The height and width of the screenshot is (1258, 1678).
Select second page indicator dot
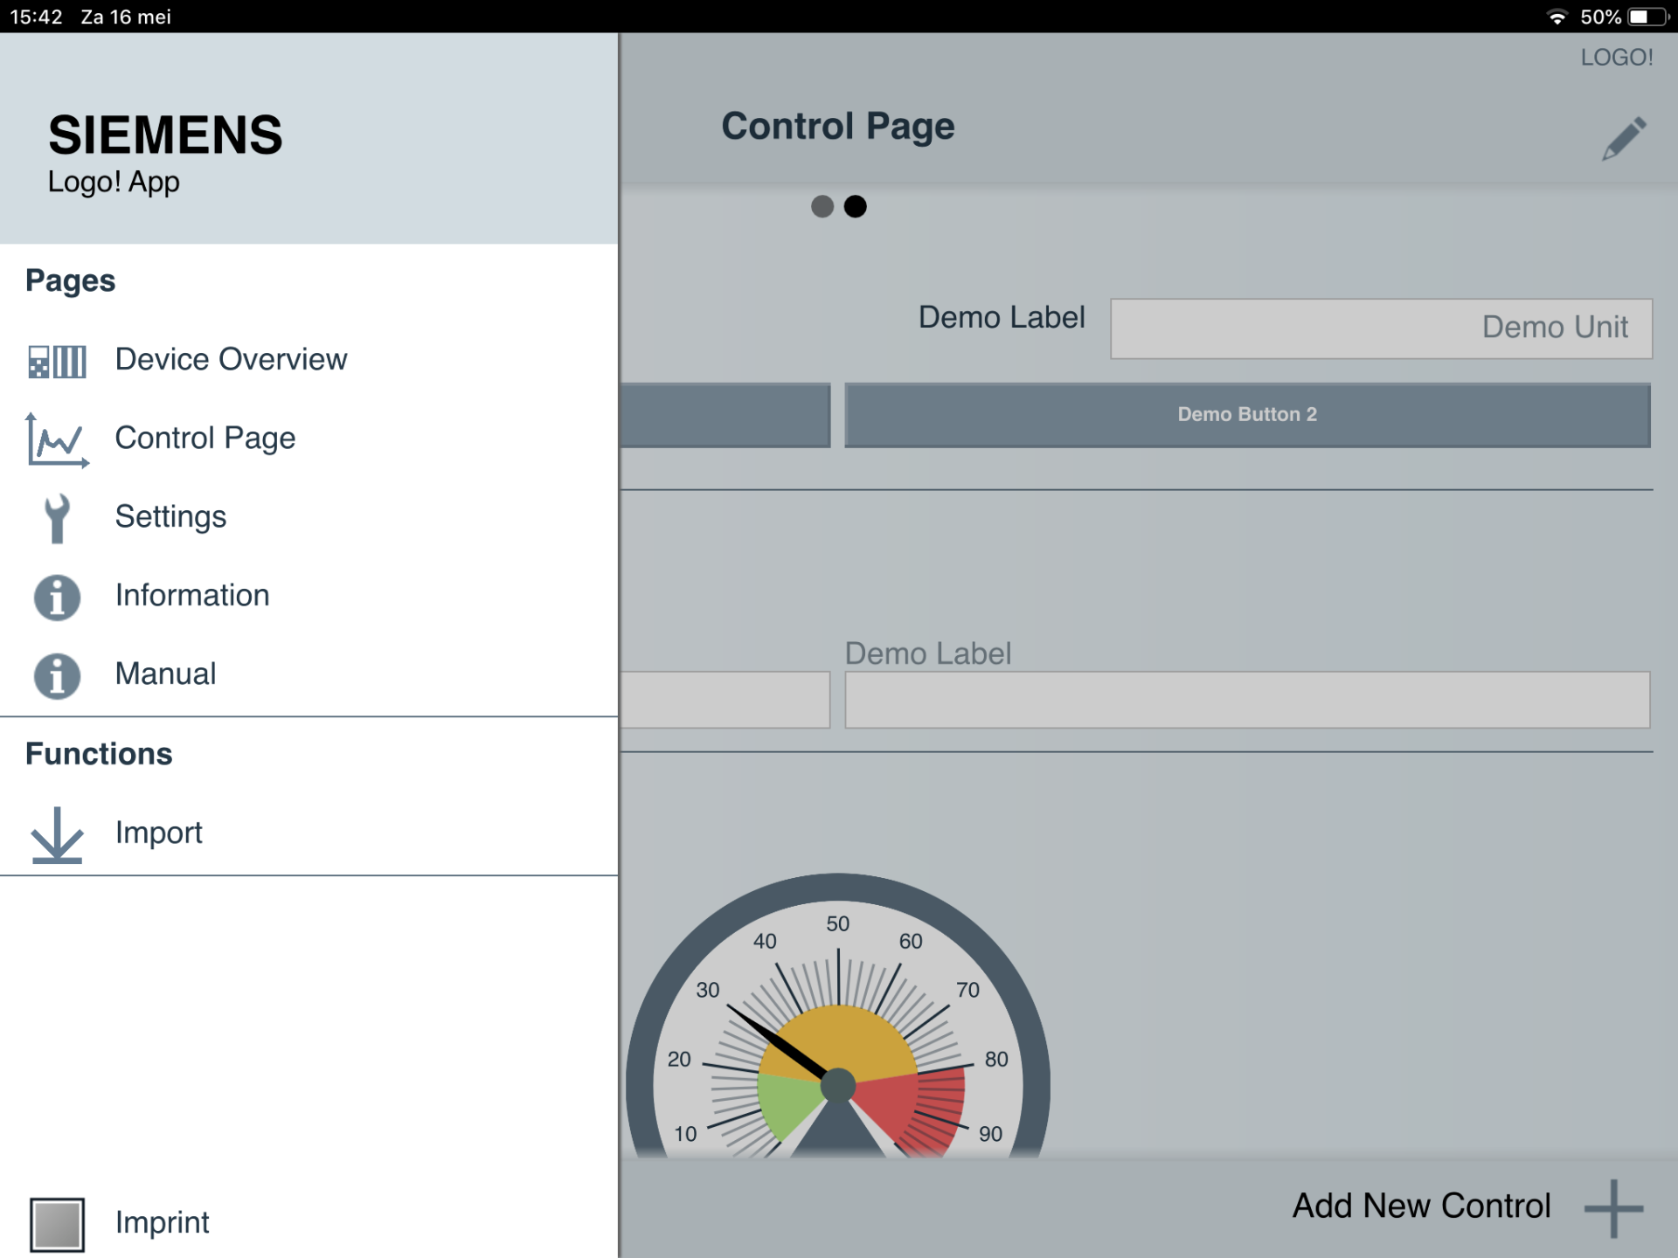coord(856,206)
